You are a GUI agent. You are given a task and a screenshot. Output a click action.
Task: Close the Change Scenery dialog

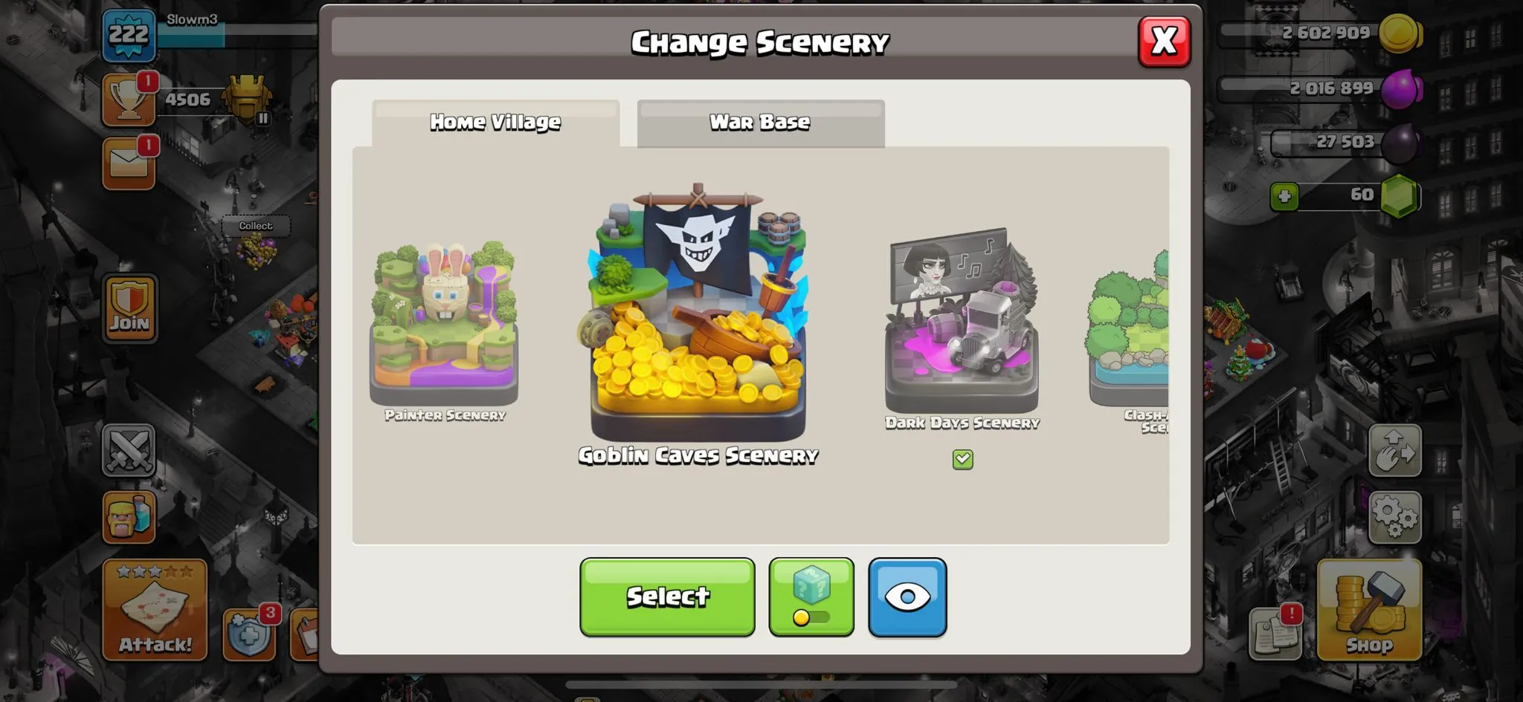click(1164, 42)
